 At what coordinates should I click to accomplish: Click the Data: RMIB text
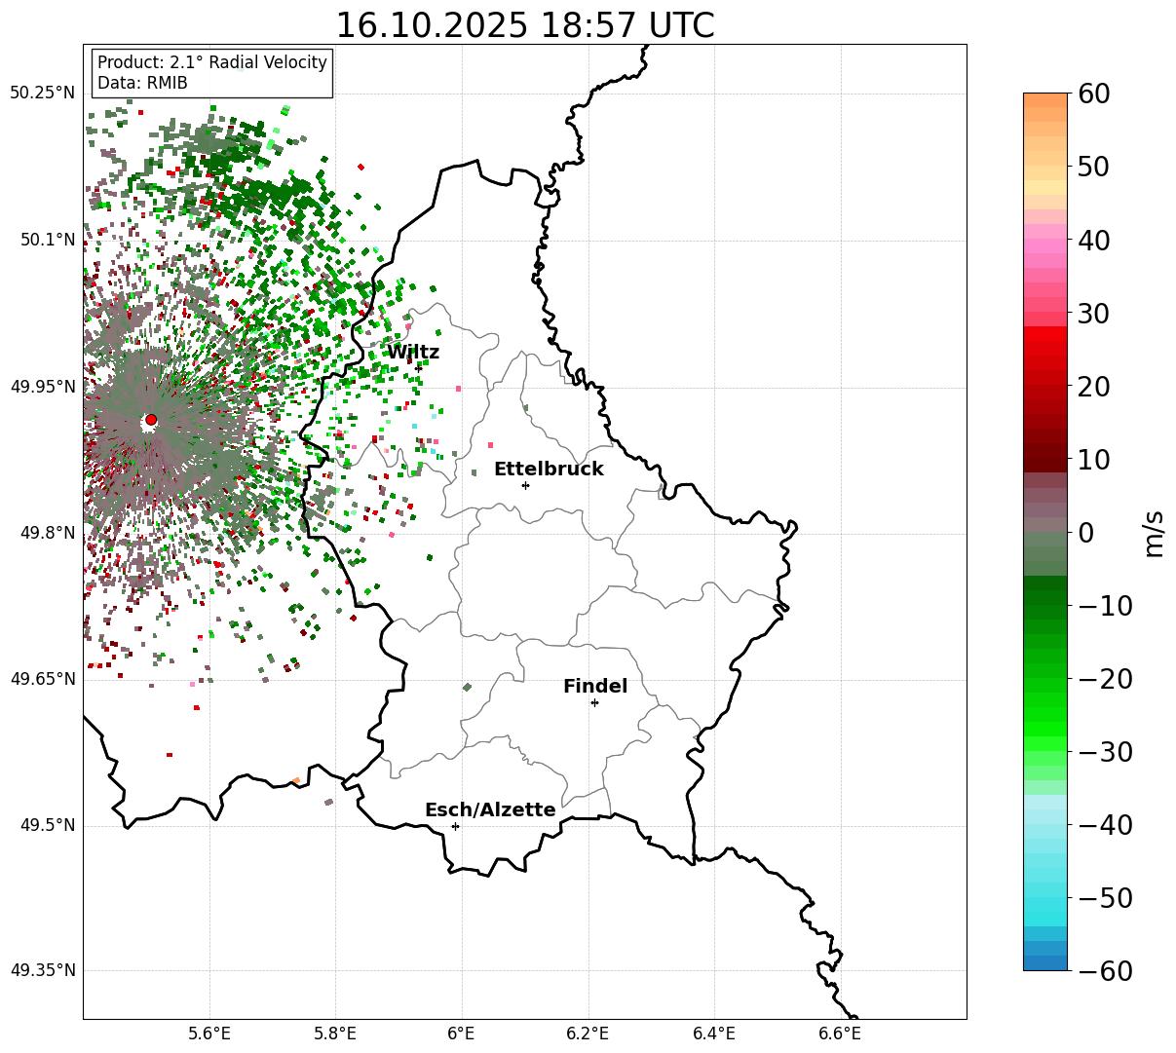coord(142,83)
